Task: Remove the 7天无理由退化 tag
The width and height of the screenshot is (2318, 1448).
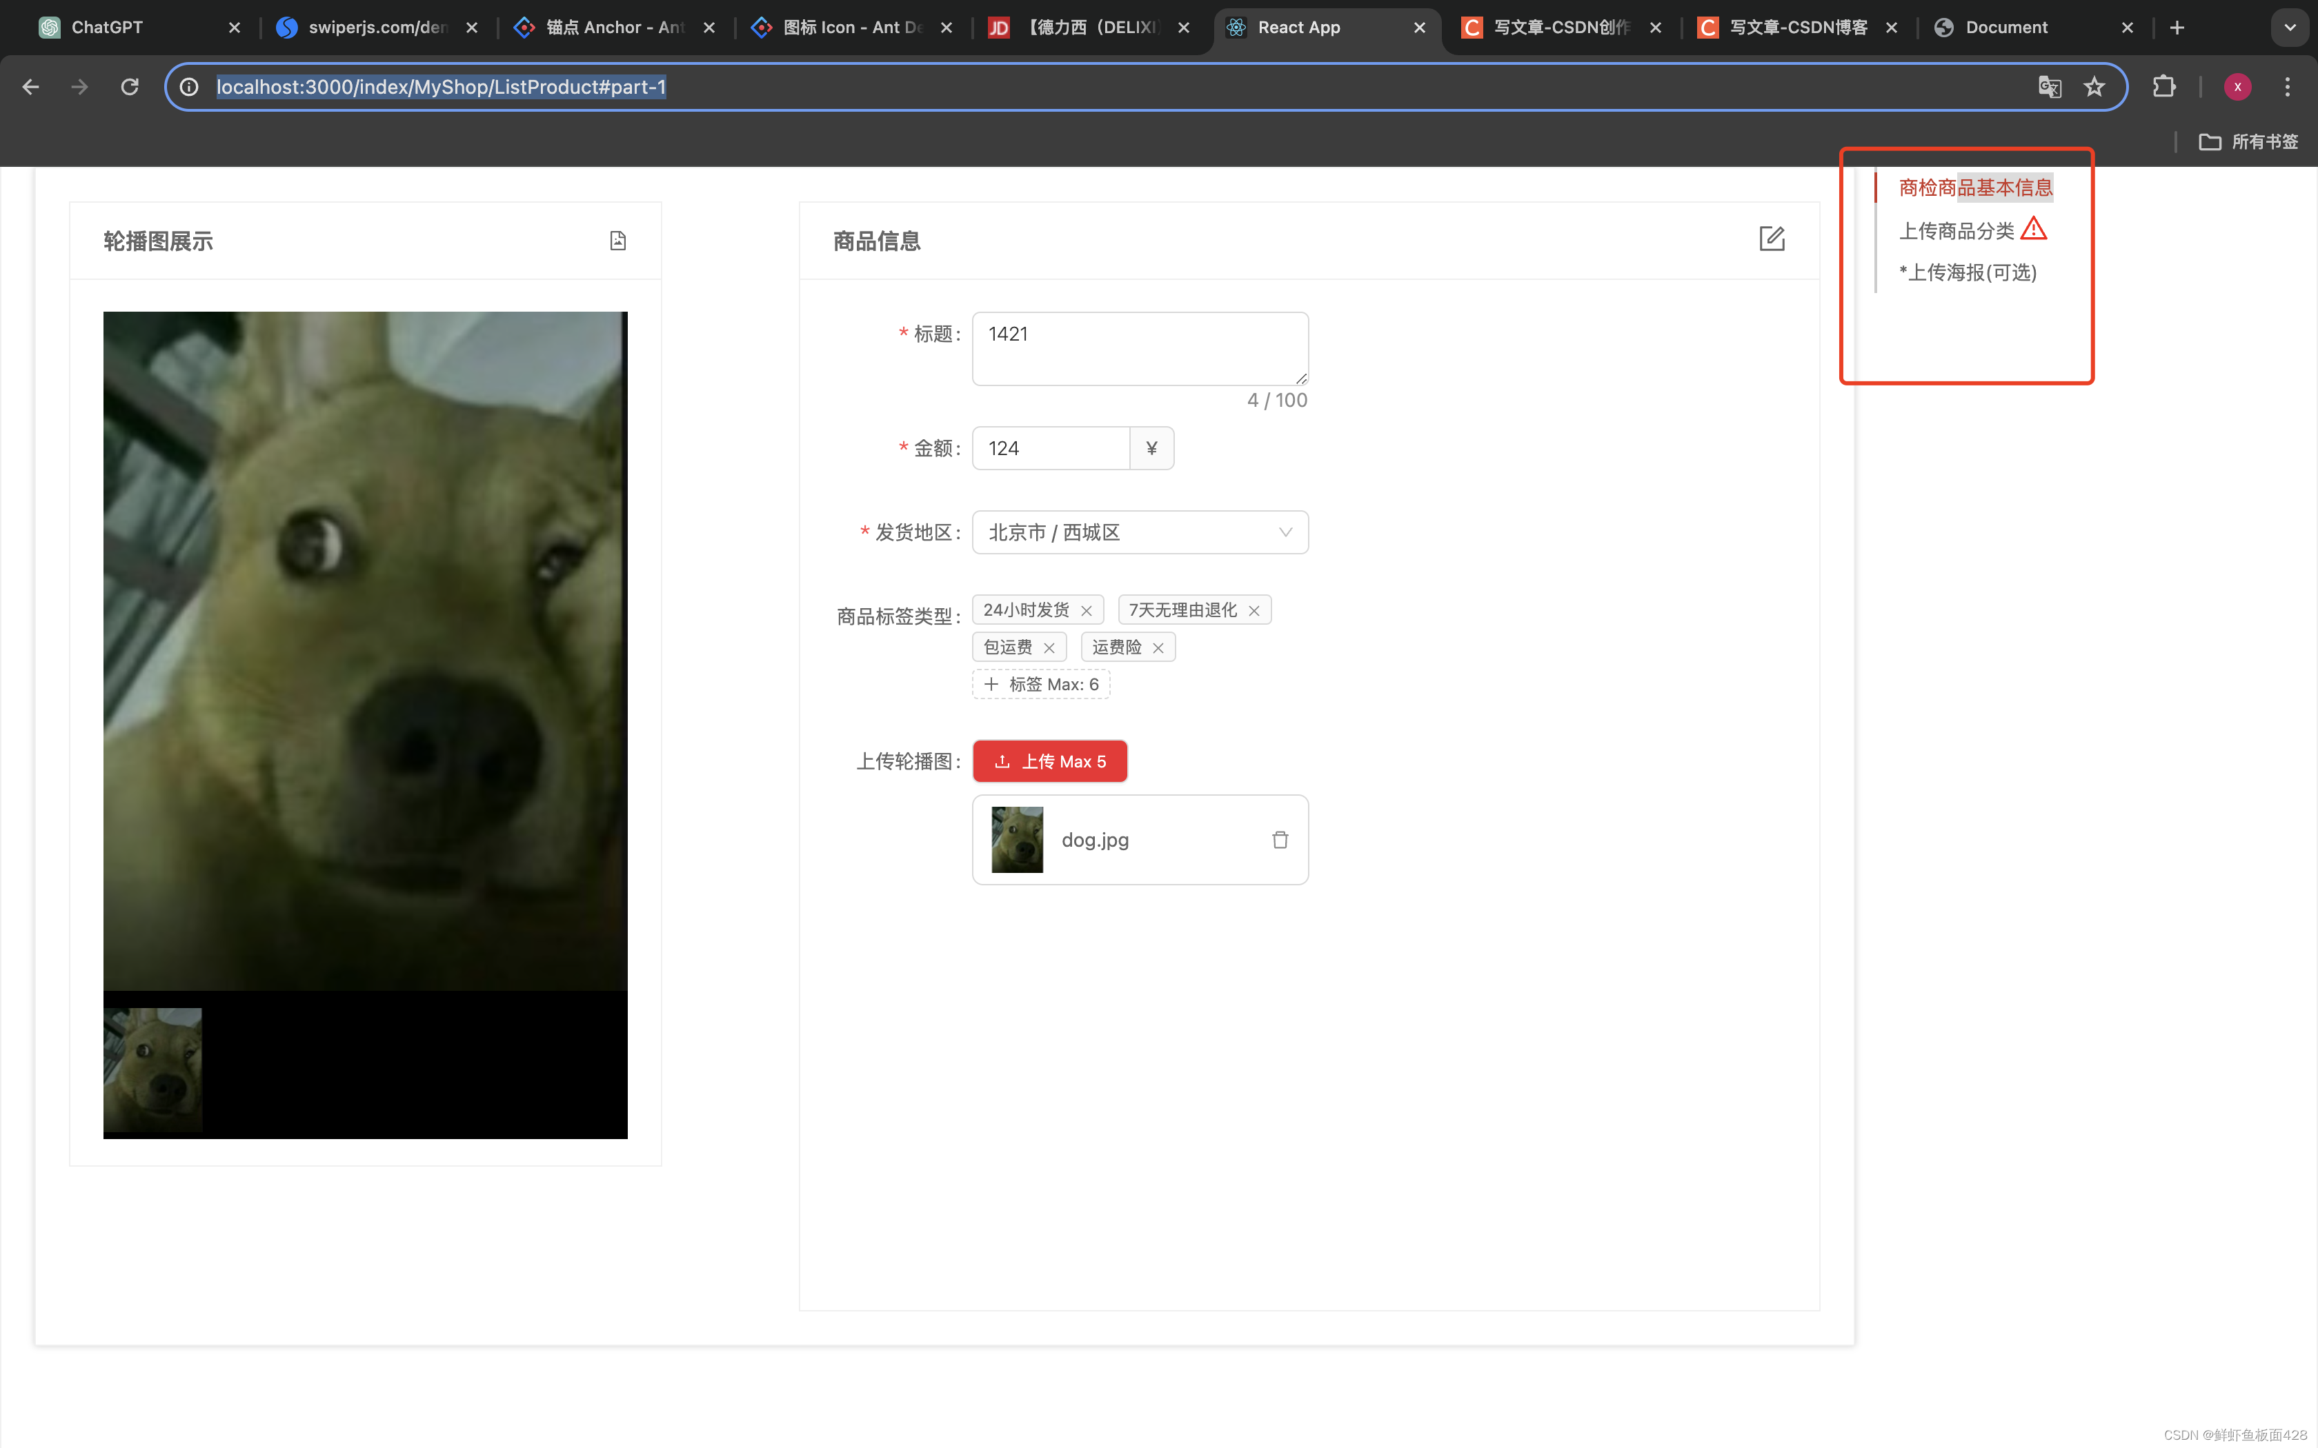Action: coord(1255,609)
